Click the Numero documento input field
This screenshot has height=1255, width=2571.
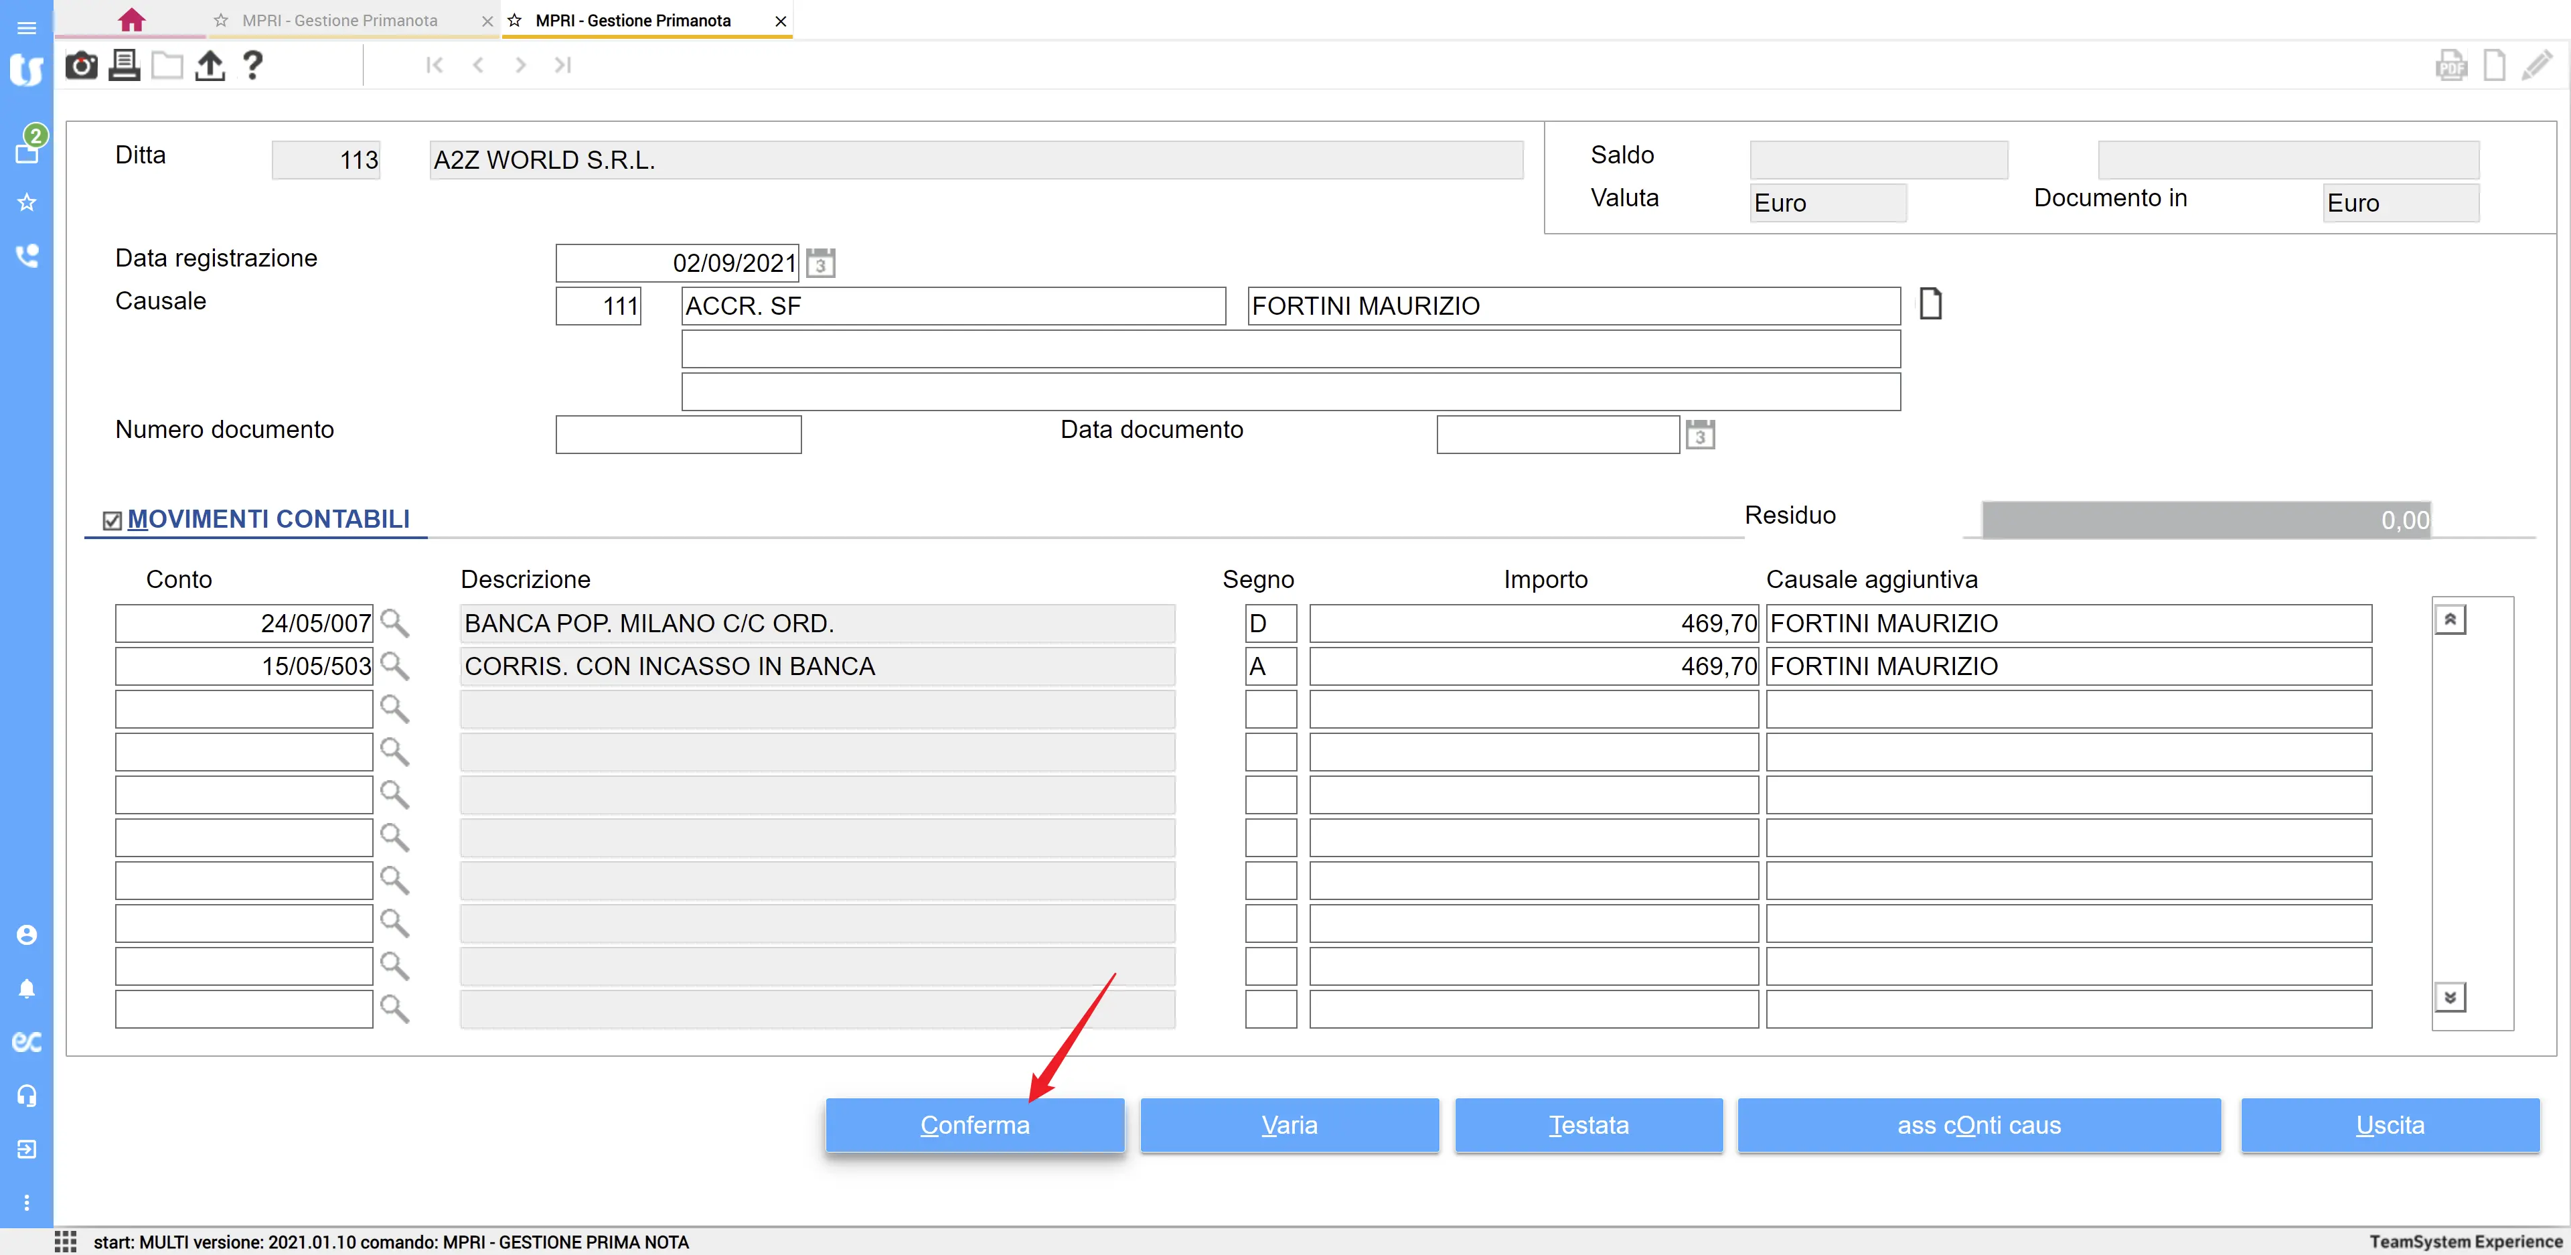[x=678, y=435]
